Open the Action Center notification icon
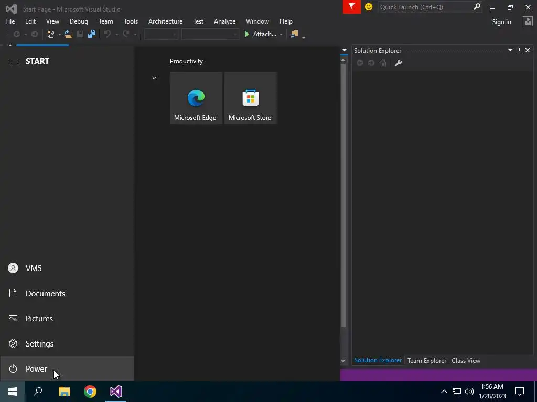The image size is (537, 402). tap(520, 392)
